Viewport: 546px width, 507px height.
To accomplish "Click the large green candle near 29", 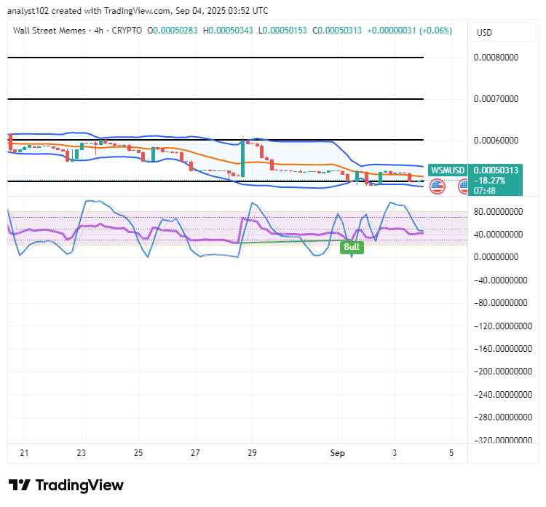I will (x=242, y=159).
